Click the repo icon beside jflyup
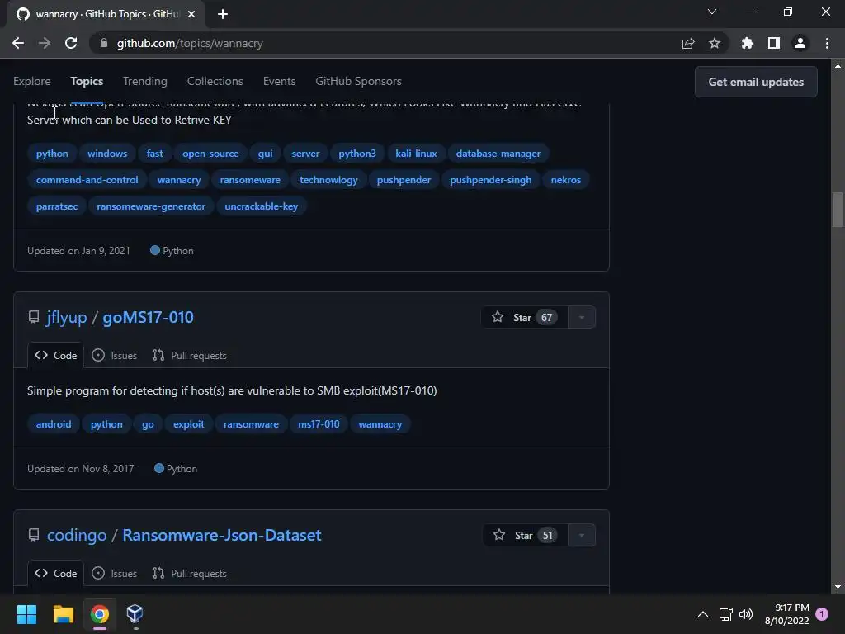 click(x=33, y=317)
